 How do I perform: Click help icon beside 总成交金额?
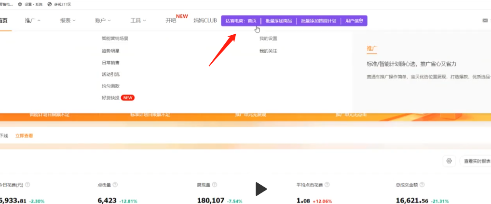[422, 185]
